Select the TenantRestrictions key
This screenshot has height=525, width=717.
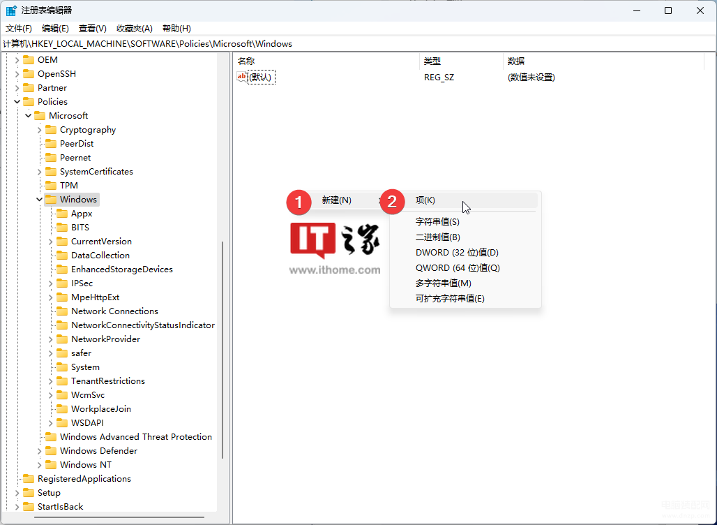pos(108,381)
